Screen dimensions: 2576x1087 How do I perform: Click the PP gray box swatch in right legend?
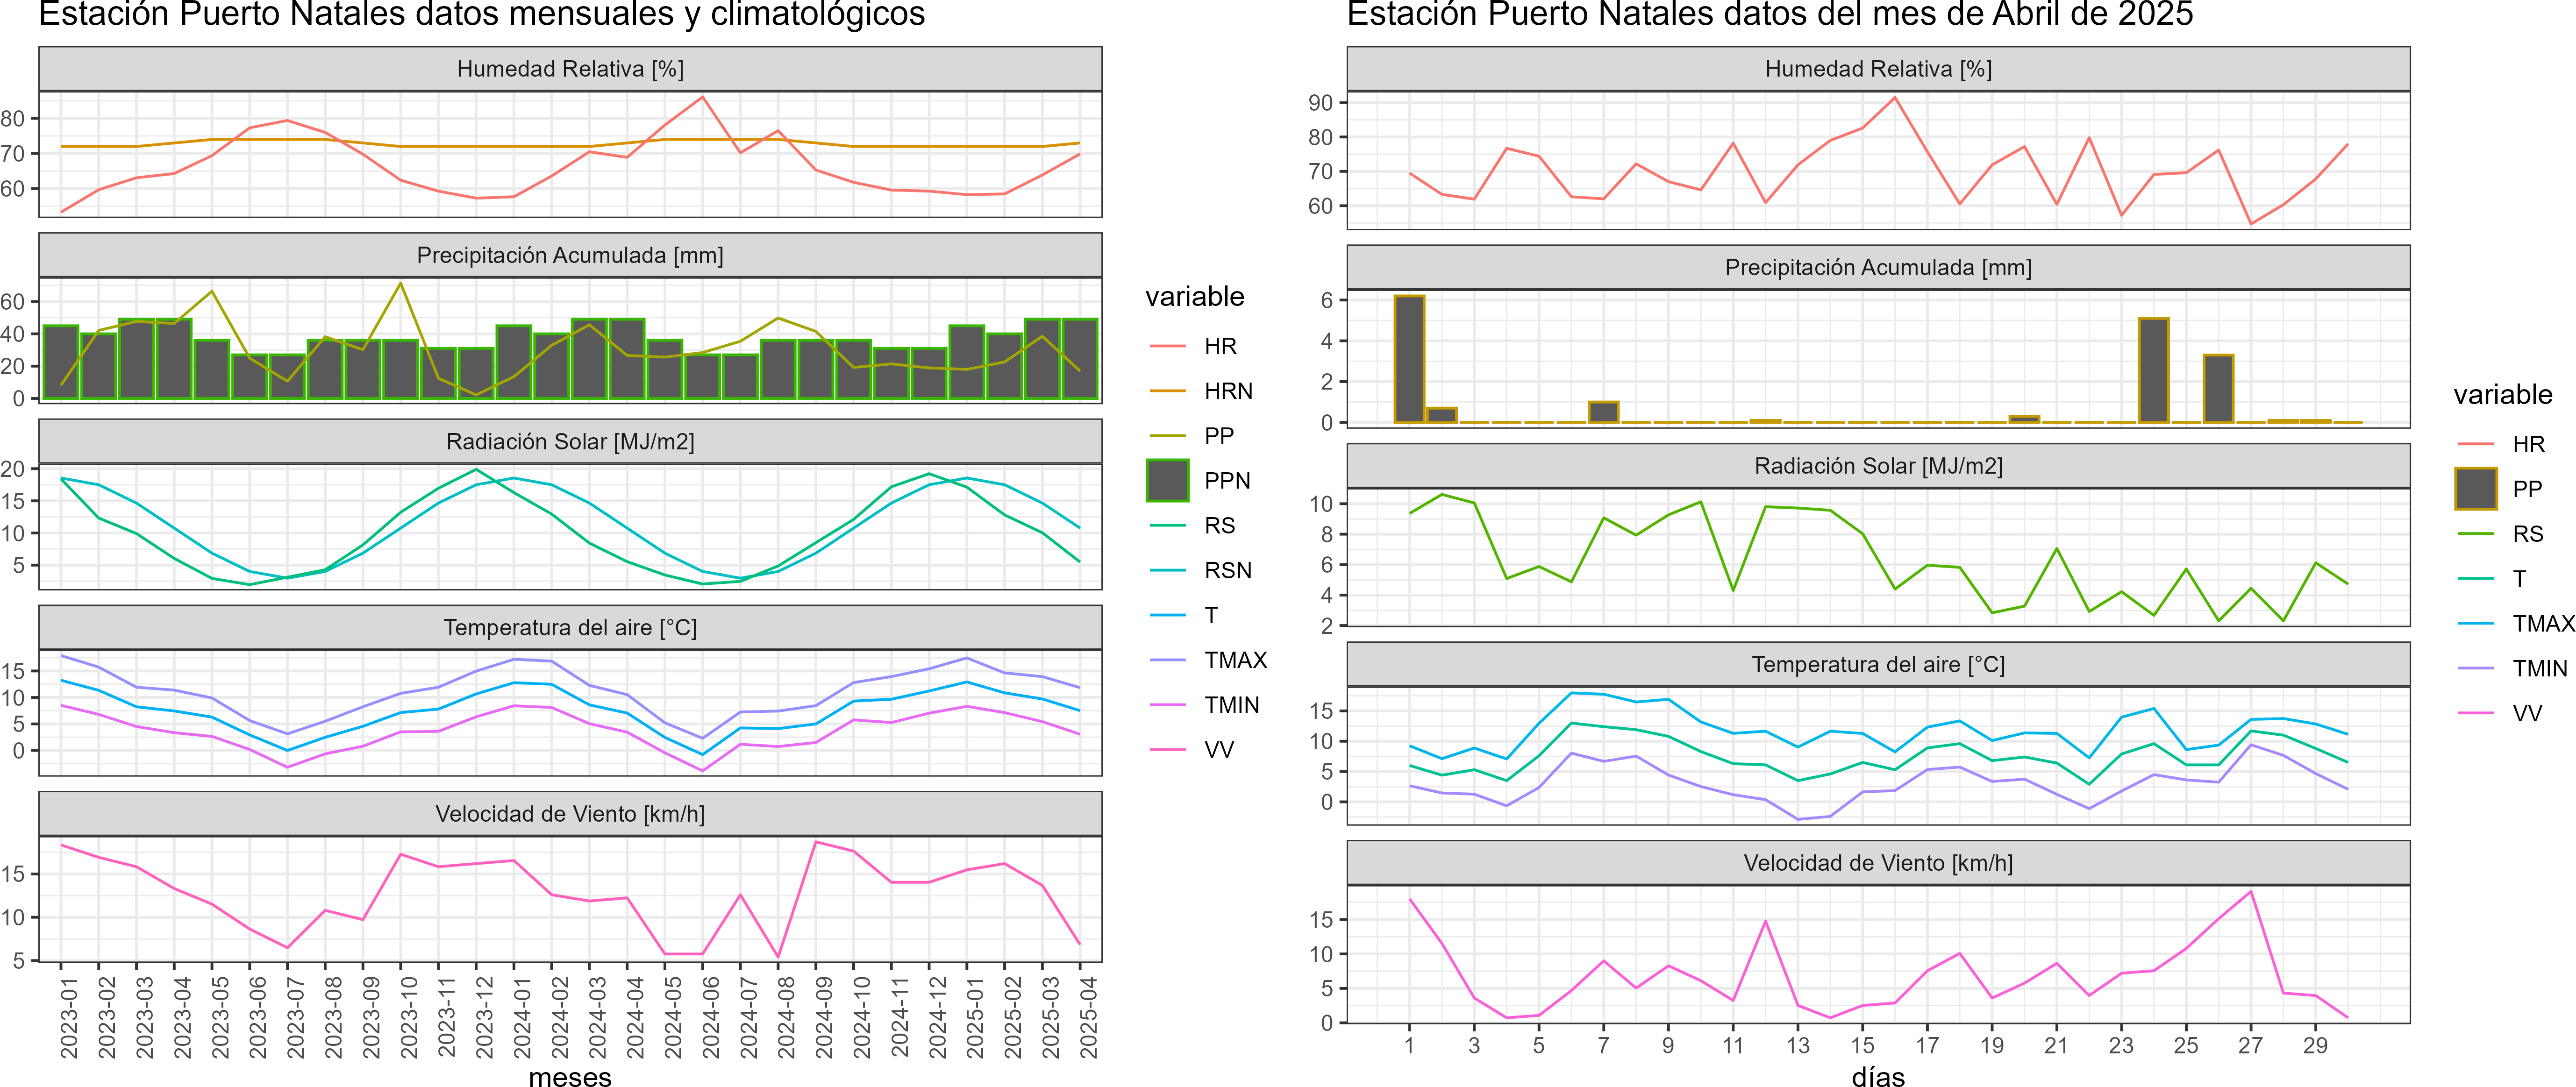coord(2476,489)
